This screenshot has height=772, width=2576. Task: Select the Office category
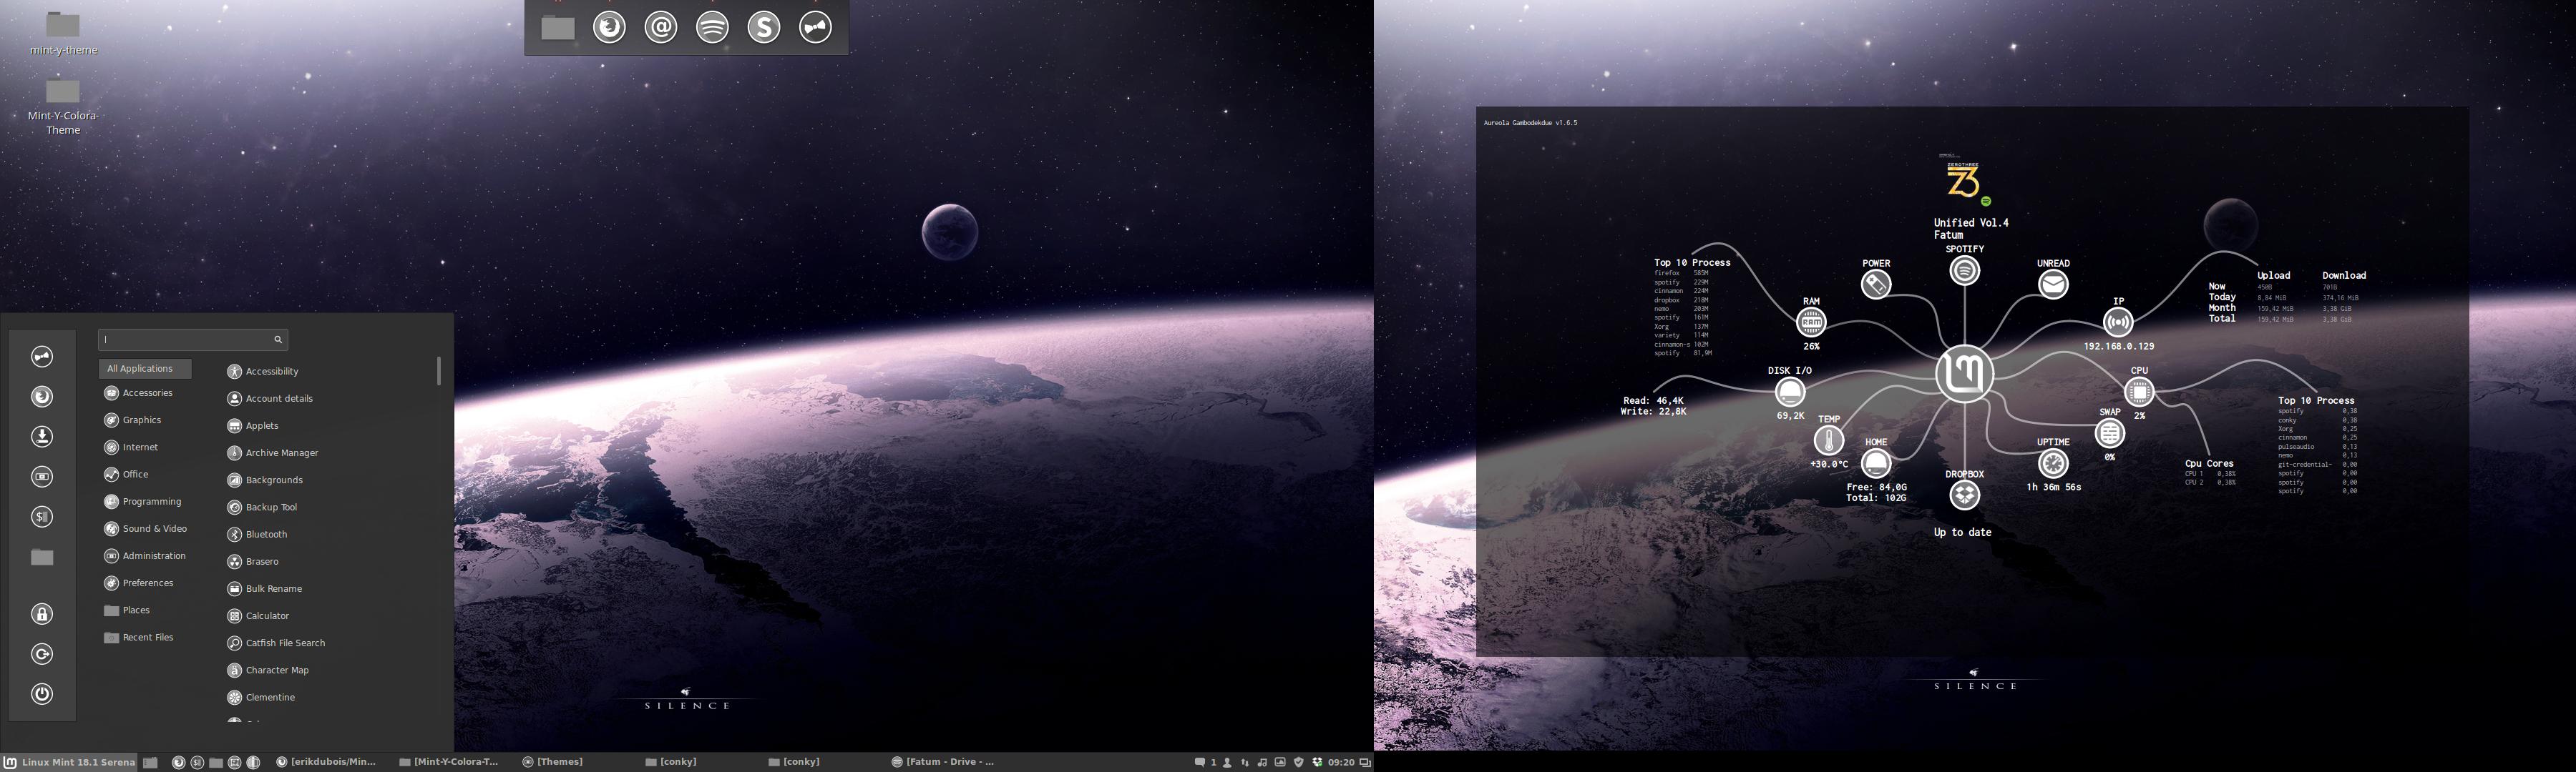[126, 475]
